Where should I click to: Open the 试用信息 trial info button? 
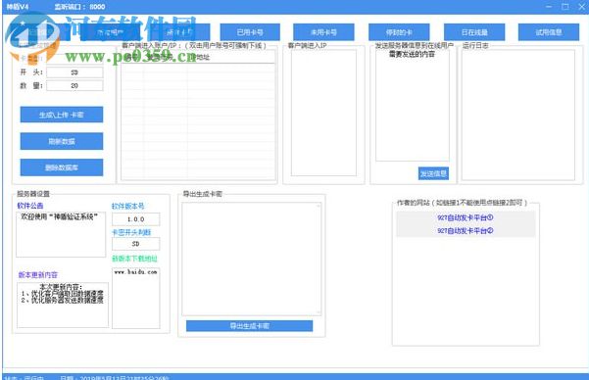click(x=549, y=32)
